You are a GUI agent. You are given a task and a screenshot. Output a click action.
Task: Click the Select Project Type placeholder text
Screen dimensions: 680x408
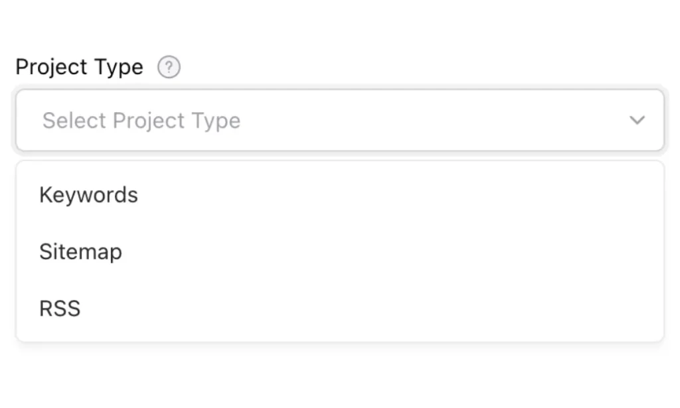(x=141, y=121)
